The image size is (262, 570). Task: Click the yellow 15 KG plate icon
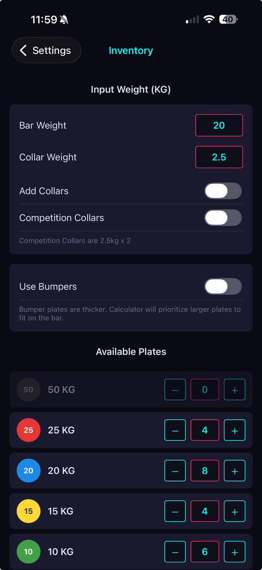[28, 511]
